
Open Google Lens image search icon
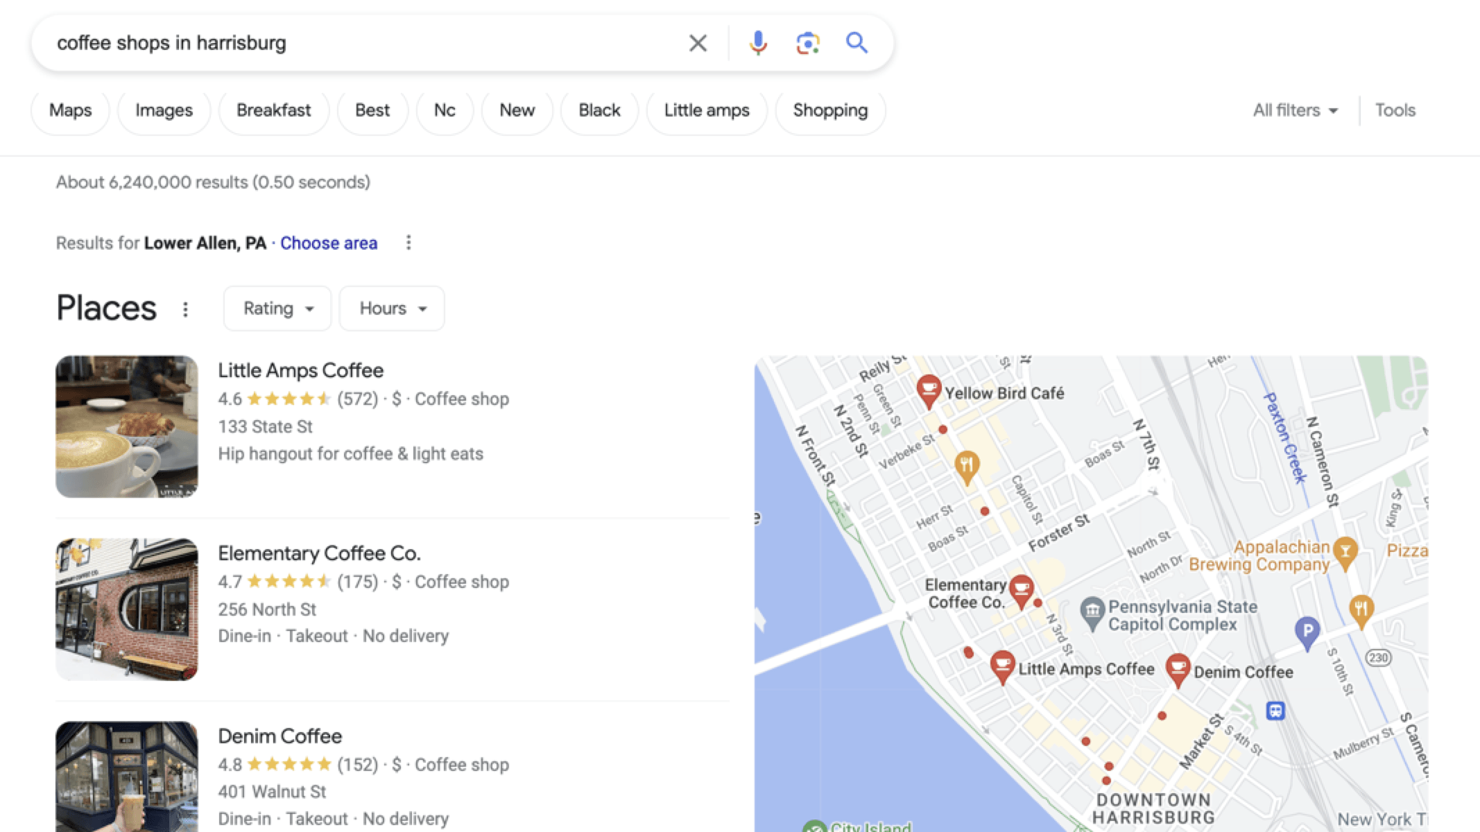[x=807, y=43]
